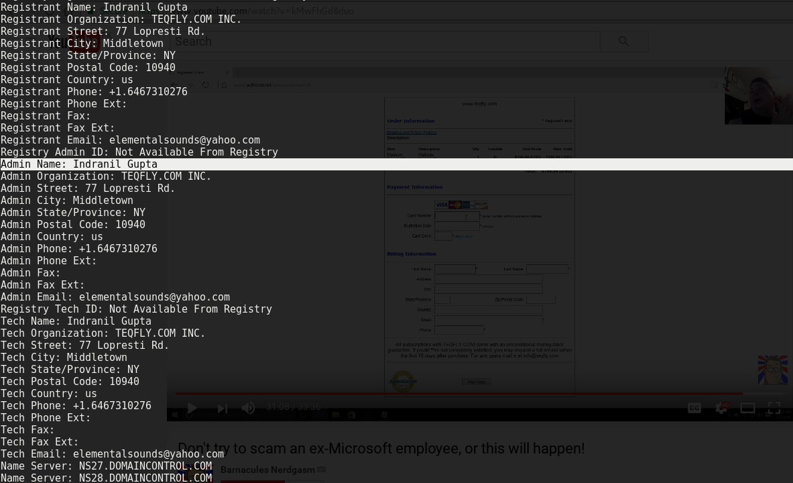
Task: Click line Registrant Country: us
Action: click(67, 80)
